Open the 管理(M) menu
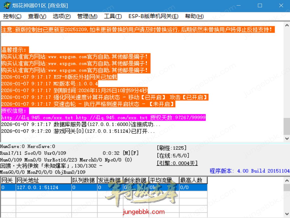290x218 pixels. pos(87,16)
